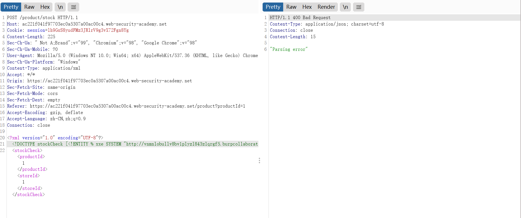The image size is (521, 218).
Task: Click the closing storeId tag
Action: [x=30, y=188]
